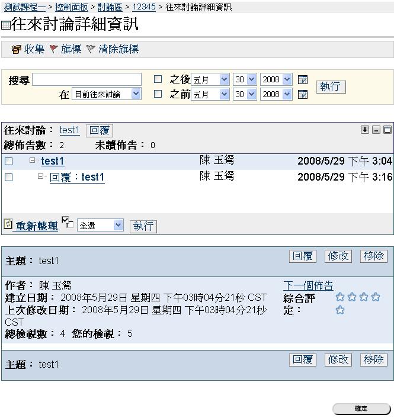
Task: Click the 搜尋 search text field
Action: click(87, 79)
